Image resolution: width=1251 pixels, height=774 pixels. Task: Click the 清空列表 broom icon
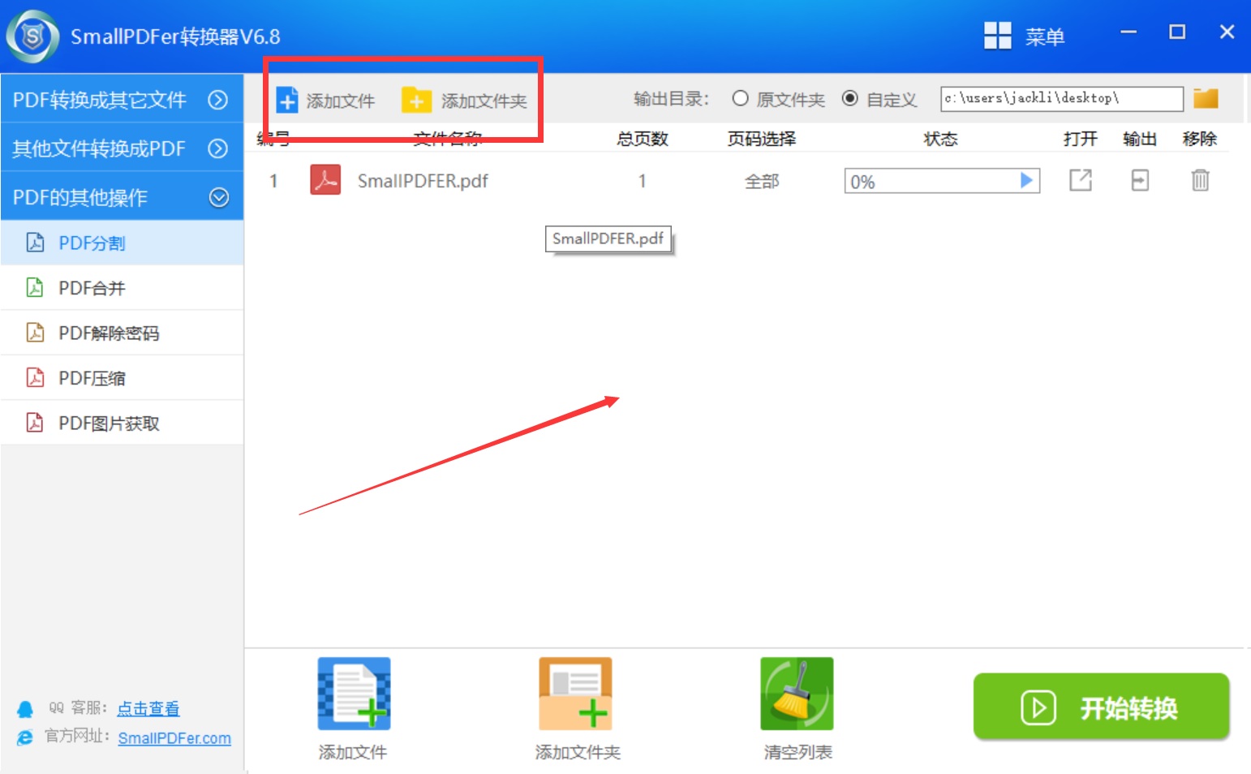[797, 694]
